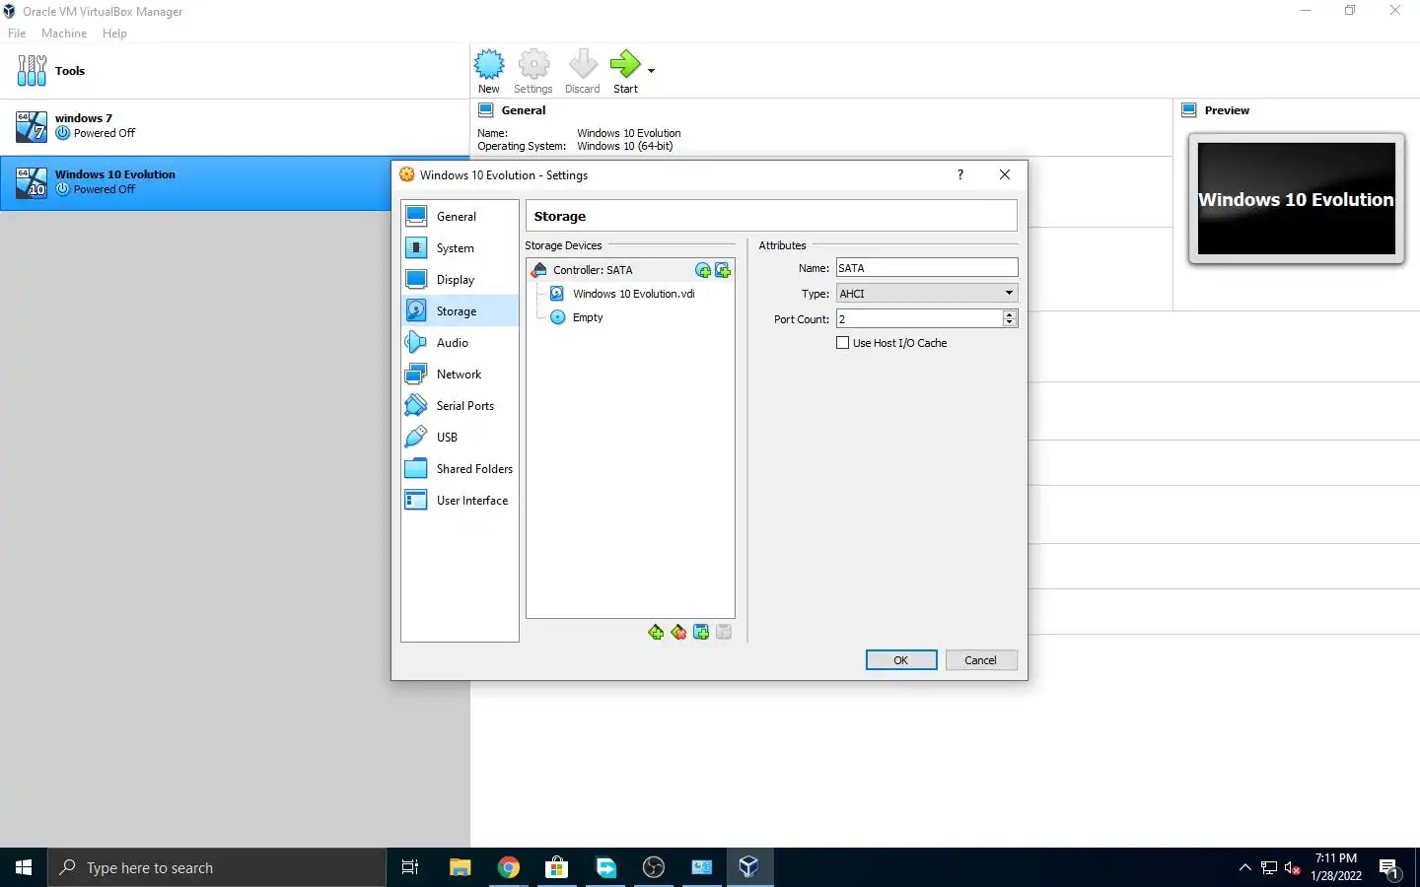Open Microsoft Store from the taskbar
Viewport: 1420px width, 887px height.
(557, 867)
